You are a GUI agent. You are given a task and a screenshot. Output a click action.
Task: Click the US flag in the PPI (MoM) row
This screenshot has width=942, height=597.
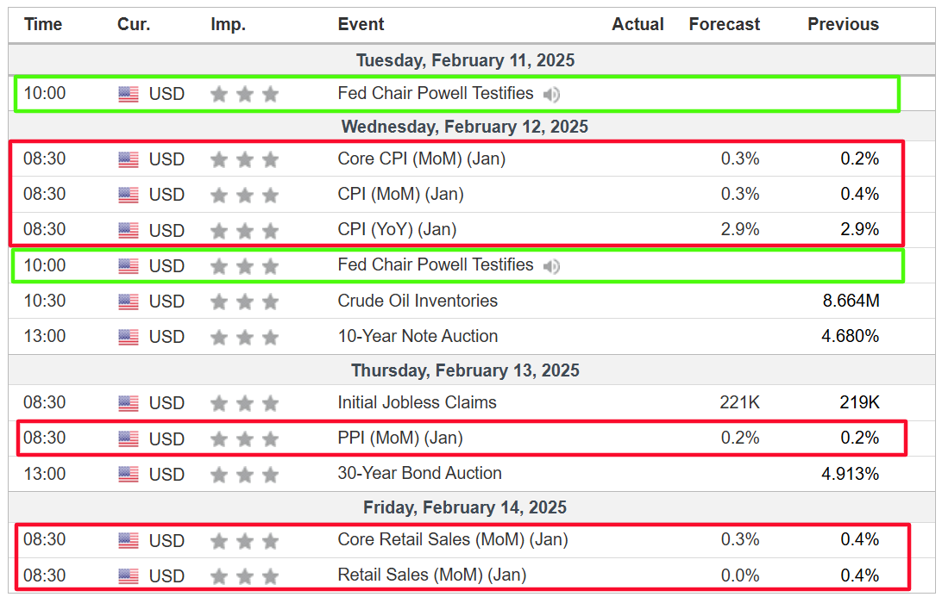[129, 439]
